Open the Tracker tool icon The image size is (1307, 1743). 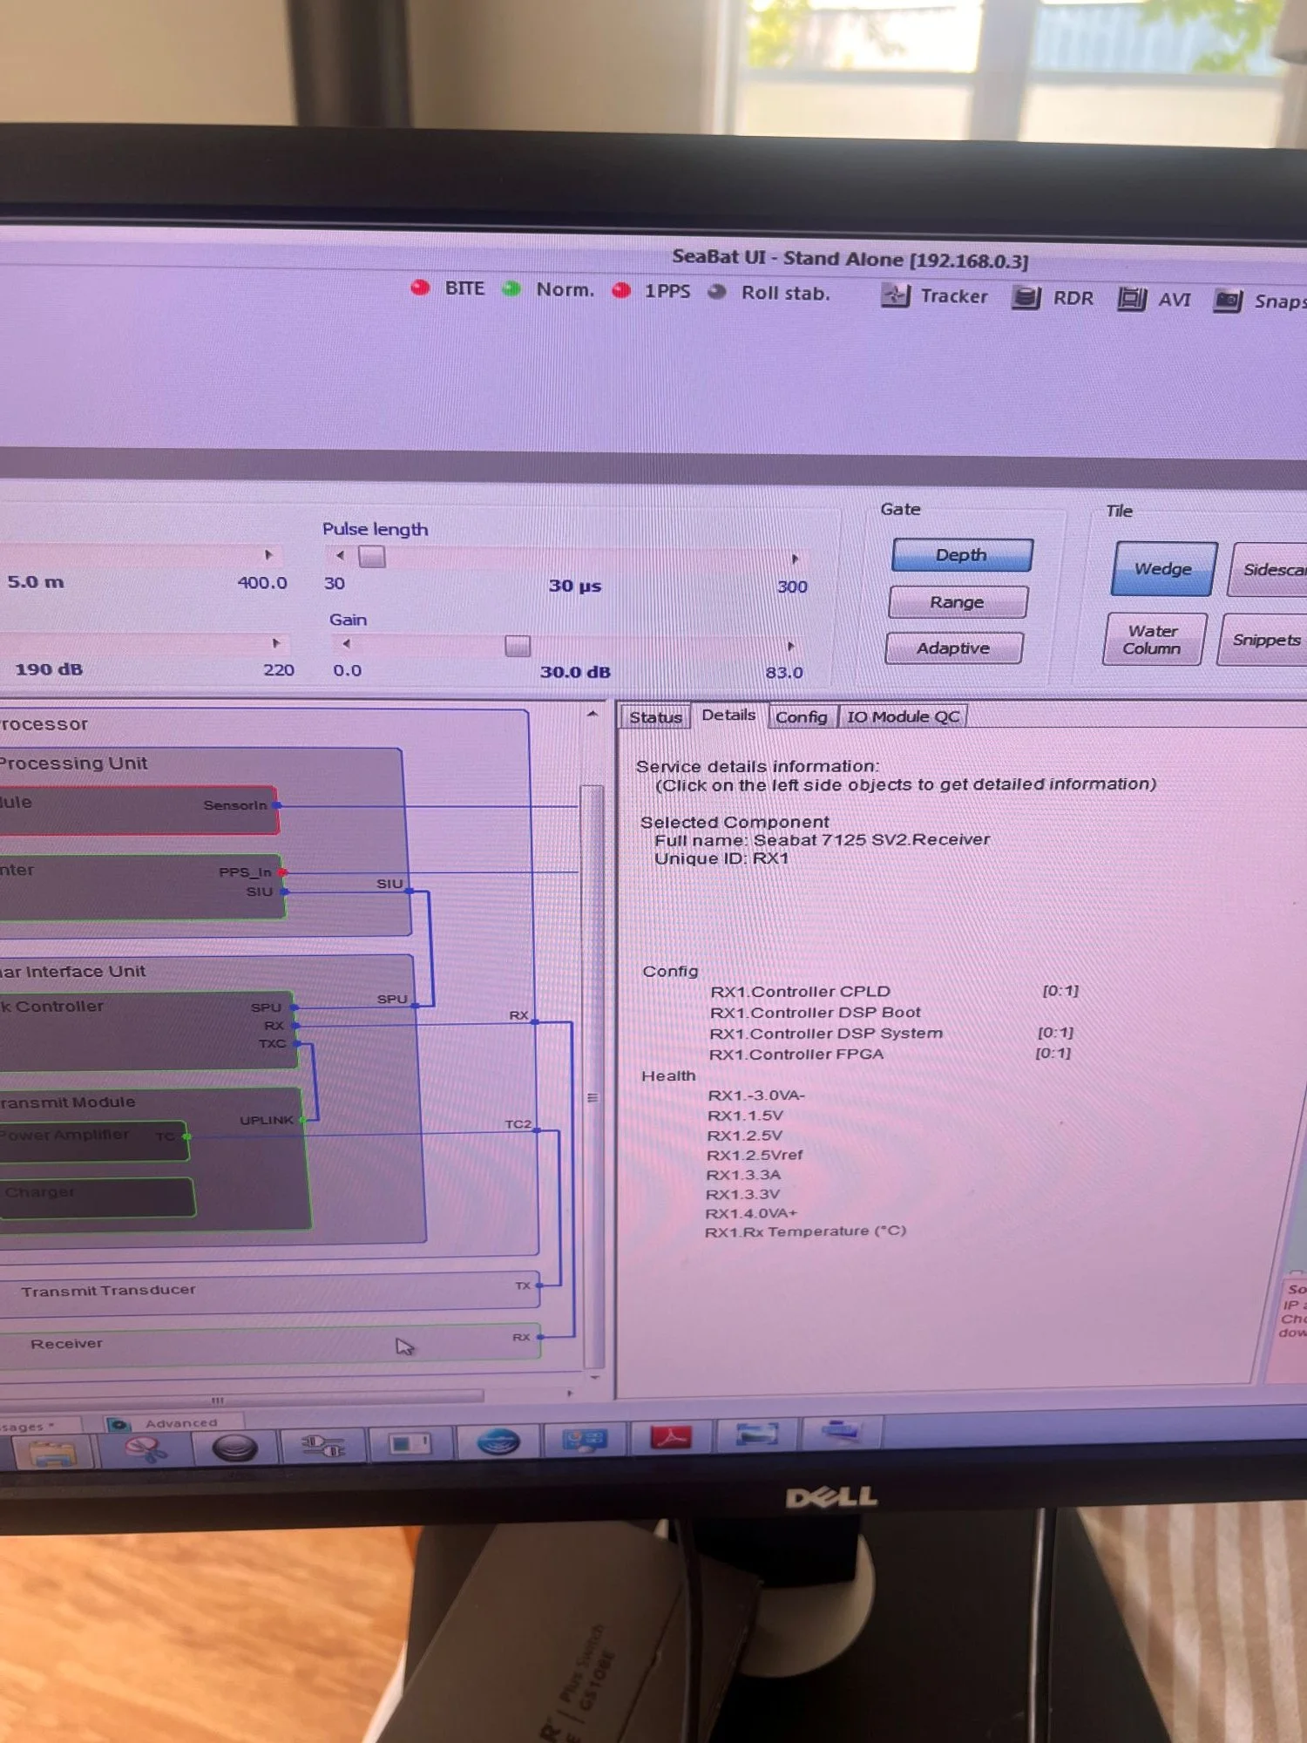[x=895, y=295]
